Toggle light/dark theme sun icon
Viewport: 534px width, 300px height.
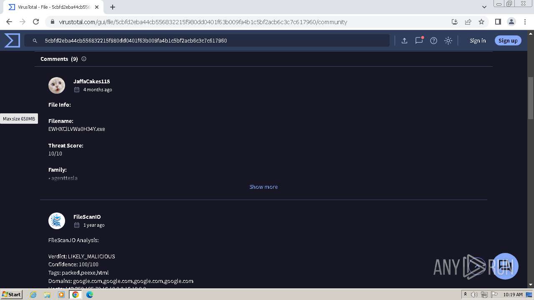click(448, 40)
